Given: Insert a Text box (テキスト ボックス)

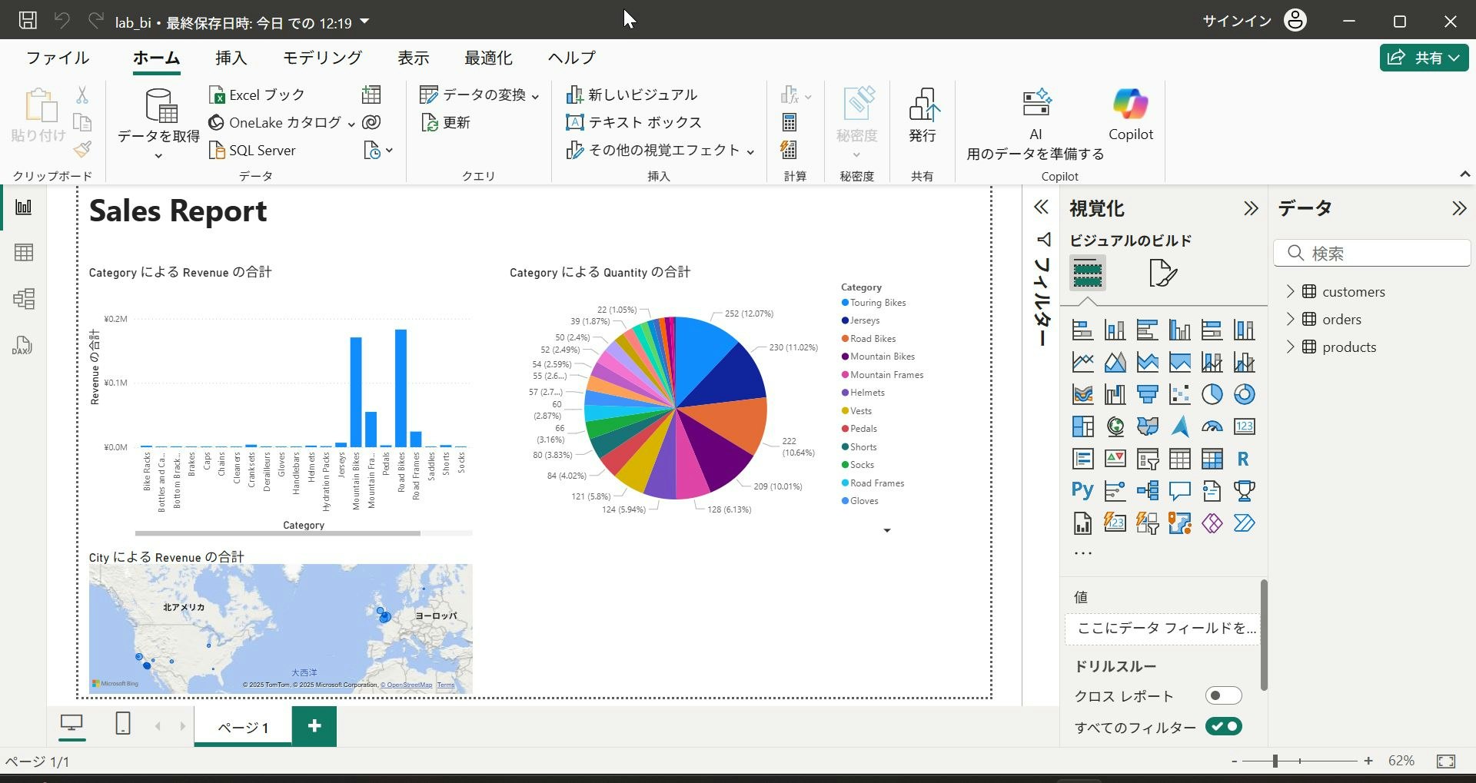Looking at the screenshot, I should click(x=634, y=123).
